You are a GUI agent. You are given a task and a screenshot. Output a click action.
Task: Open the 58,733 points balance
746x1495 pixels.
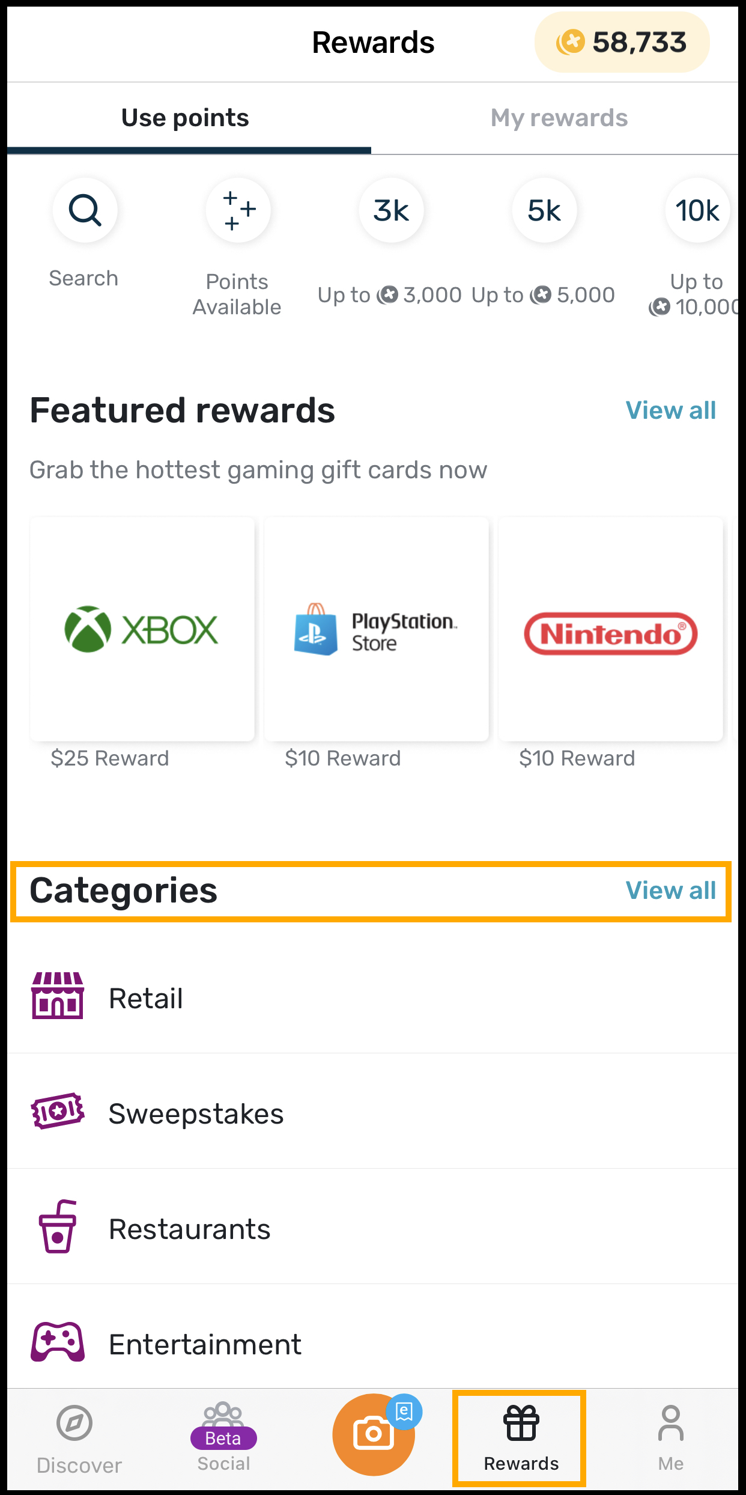622,42
